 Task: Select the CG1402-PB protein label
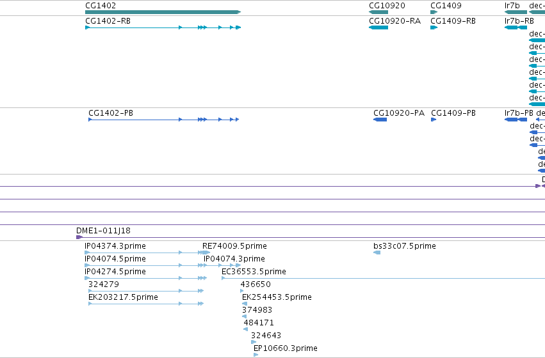click(111, 113)
